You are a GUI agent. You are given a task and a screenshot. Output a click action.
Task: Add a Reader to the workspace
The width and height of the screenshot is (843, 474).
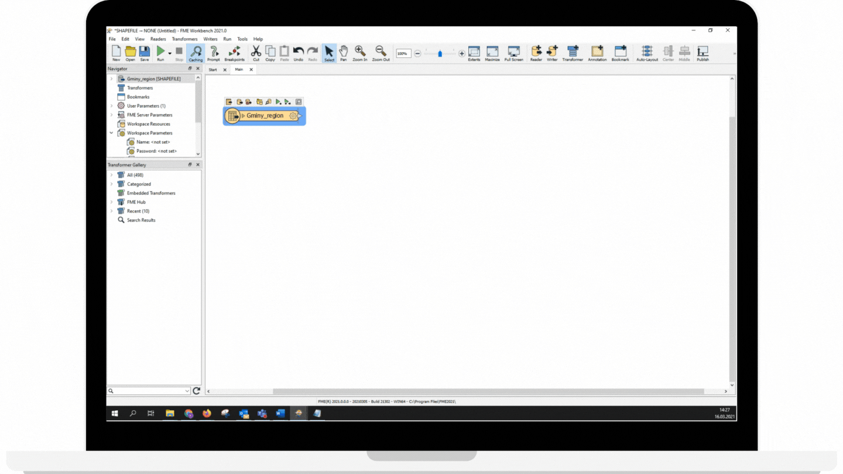536,53
